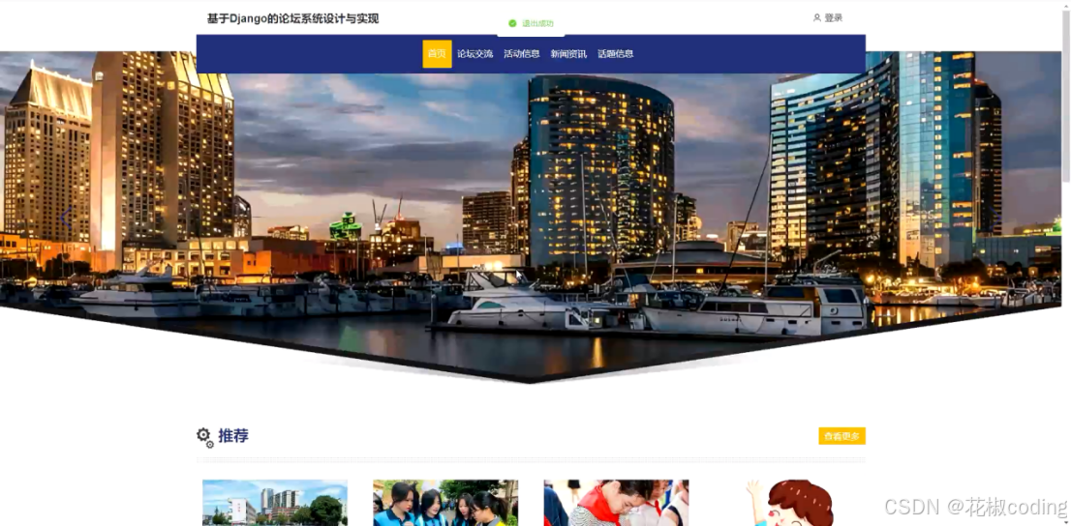Click the 退出成功 notification text
The width and height of the screenshot is (1071, 526).
point(538,23)
